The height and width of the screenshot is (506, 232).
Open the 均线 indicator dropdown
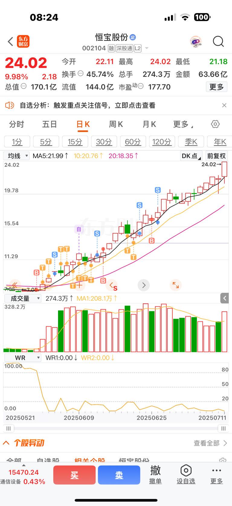point(17,156)
